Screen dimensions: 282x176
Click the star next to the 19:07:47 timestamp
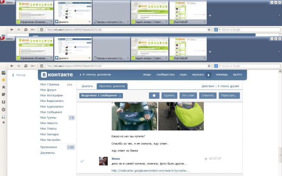206,159
